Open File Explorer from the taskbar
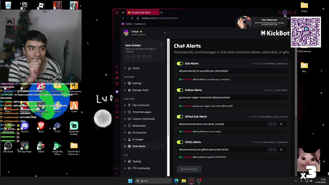This screenshot has width=329, height=185. coord(184,181)
